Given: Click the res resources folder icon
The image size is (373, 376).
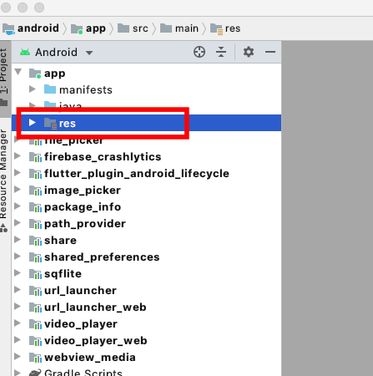Looking at the screenshot, I should [50, 124].
